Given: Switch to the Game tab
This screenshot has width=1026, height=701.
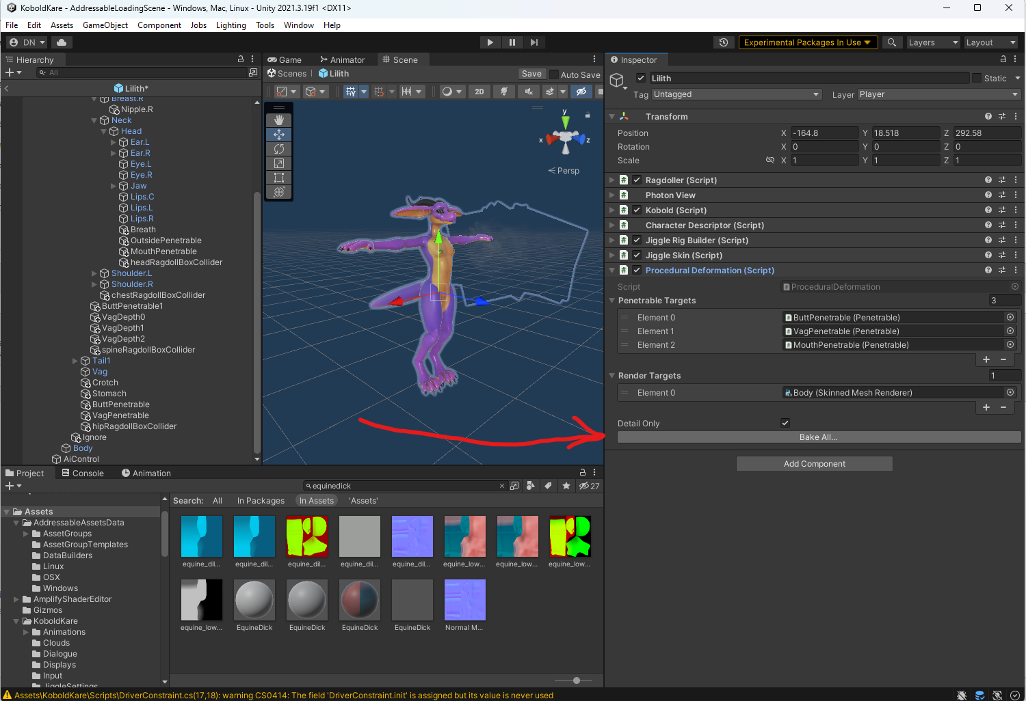Looking at the screenshot, I should pyautogui.click(x=285, y=59).
